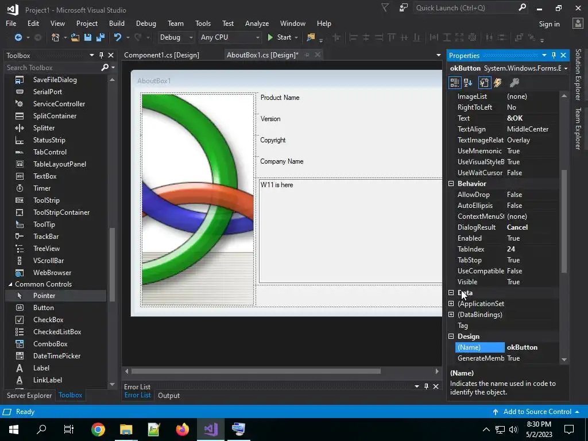Select the Product Name label on form
This screenshot has width=588, height=441.
(x=280, y=98)
